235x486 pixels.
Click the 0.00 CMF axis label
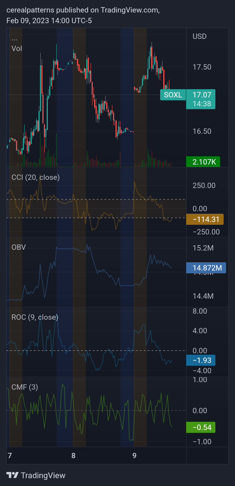[200, 411]
